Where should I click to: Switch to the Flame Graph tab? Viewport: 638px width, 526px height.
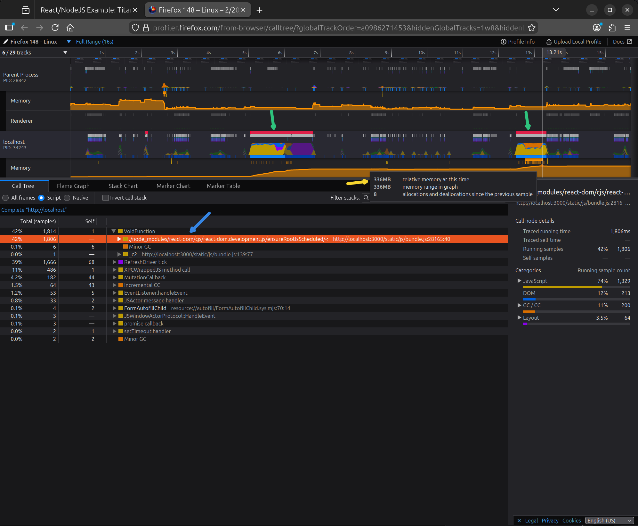point(73,186)
